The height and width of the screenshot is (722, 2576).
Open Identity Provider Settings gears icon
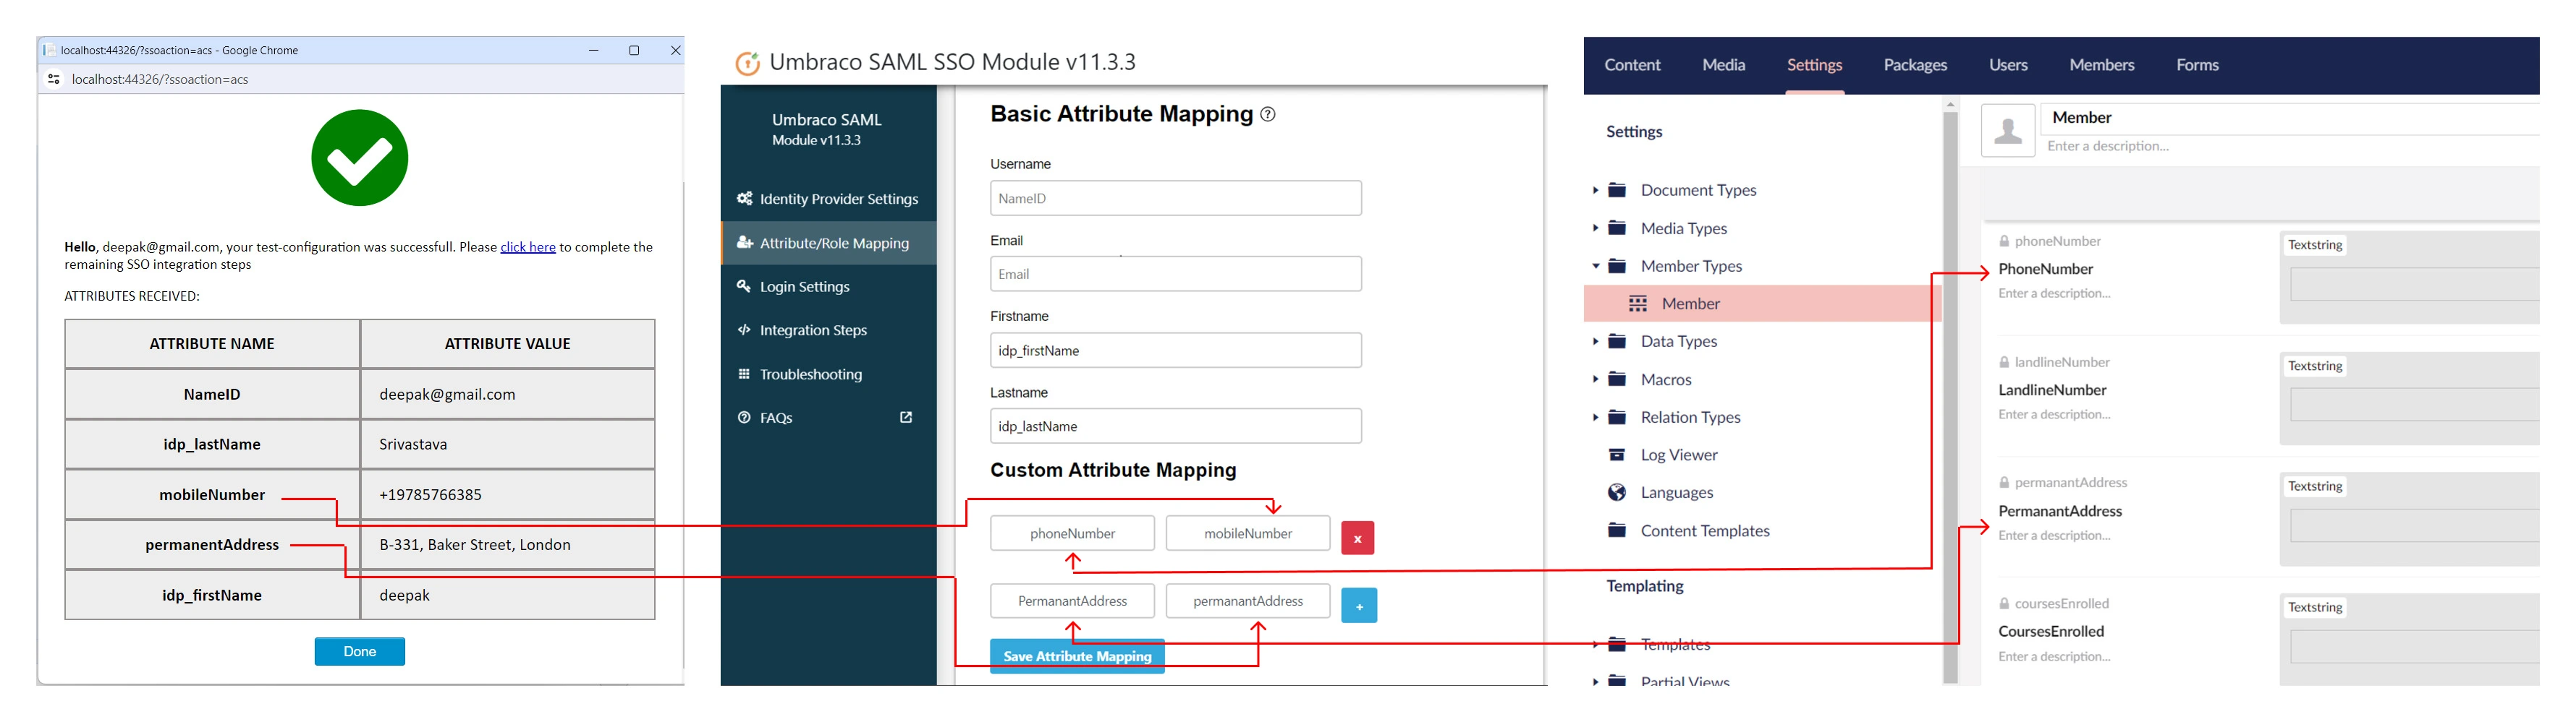click(x=744, y=198)
